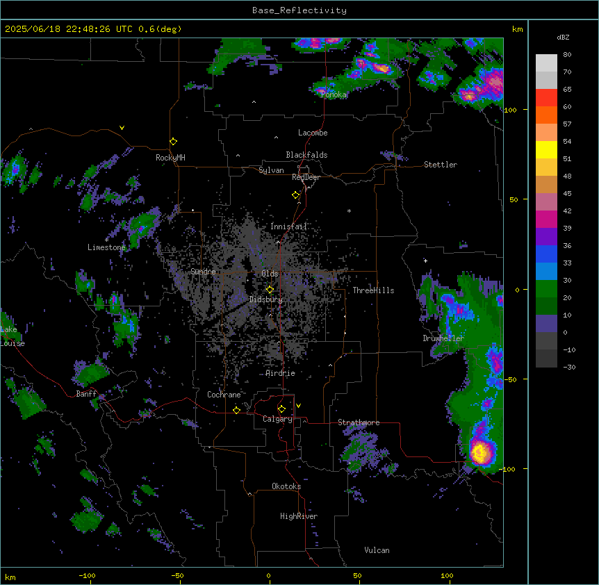Image resolution: width=599 pixels, height=585 pixels.
Task: Click the ThreeHills label
Action: (x=373, y=290)
